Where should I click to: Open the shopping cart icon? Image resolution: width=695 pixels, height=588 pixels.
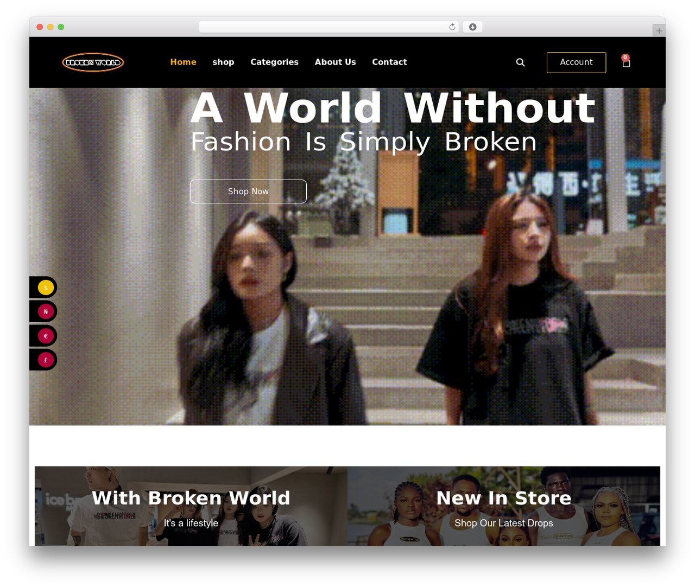pos(626,61)
